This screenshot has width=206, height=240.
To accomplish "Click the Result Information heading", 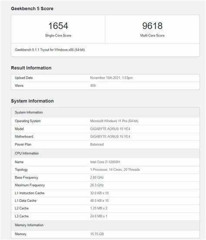I will click(31, 68).
